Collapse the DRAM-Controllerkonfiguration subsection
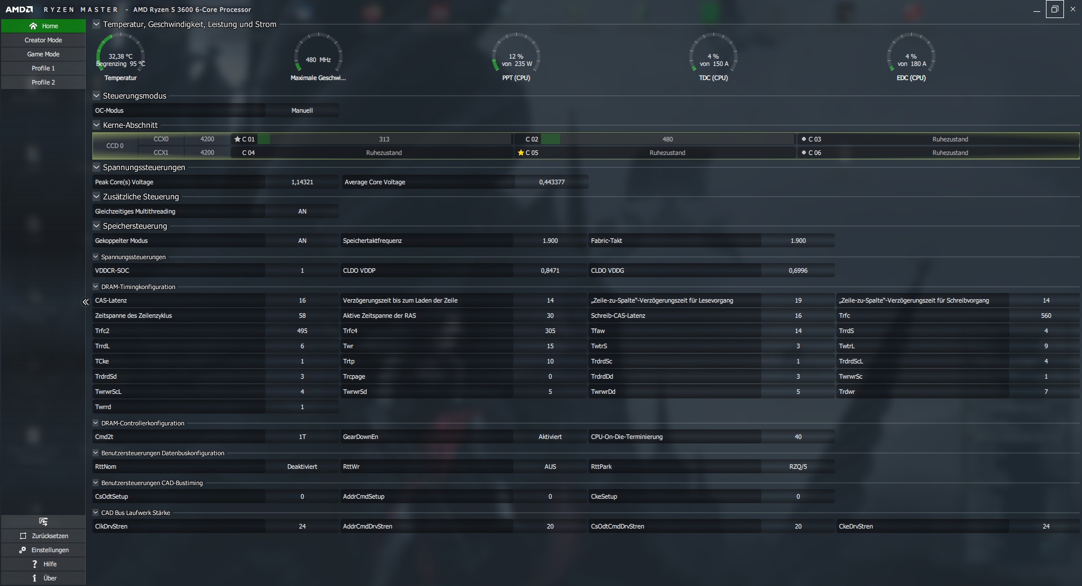The width and height of the screenshot is (1082, 586). coord(96,423)
